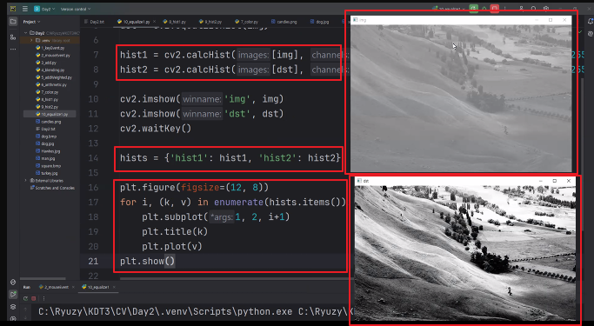Select 7_color.py in project tree
Screen dimensions: 594x326
point(47,92)
